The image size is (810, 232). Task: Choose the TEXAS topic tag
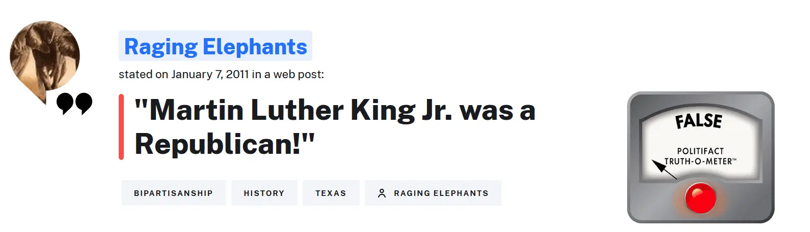pos(331,193)
